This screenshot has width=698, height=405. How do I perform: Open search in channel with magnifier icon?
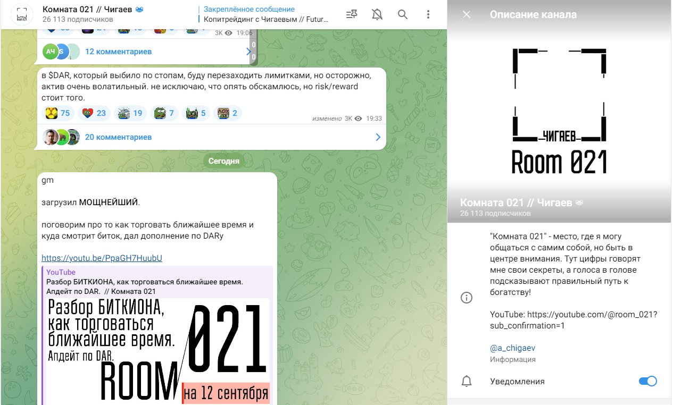click(403, 15)
